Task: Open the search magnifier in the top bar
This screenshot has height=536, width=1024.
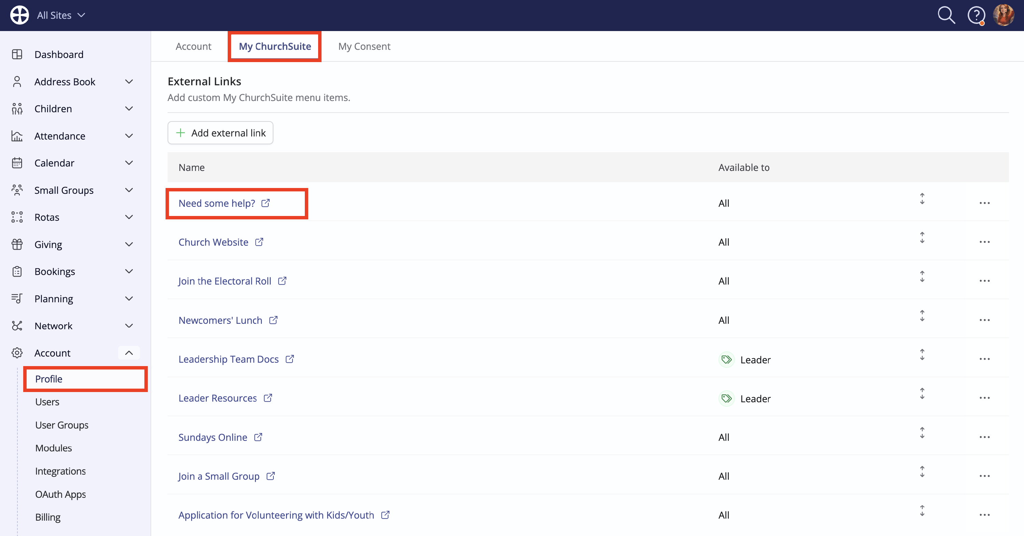Action: pyautogui.click(x=946, y=15)
